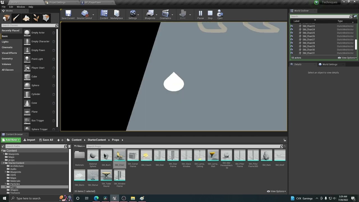Select the Foliage mode icon

pos(36,18)
